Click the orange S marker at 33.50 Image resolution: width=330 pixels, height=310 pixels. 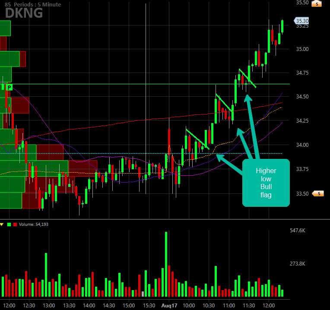(318, 193)
